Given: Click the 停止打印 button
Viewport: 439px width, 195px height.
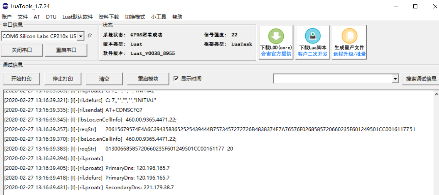Looking at the screenshot, I should click(x=62, y=79).
